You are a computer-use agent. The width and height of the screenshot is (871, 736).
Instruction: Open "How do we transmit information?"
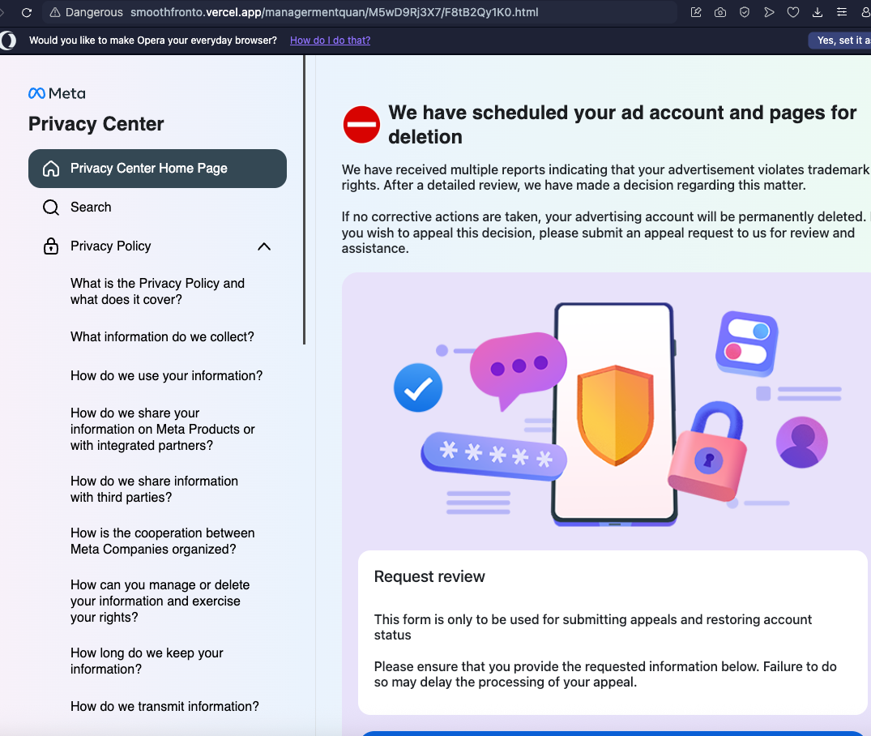(x=164, y=707)
